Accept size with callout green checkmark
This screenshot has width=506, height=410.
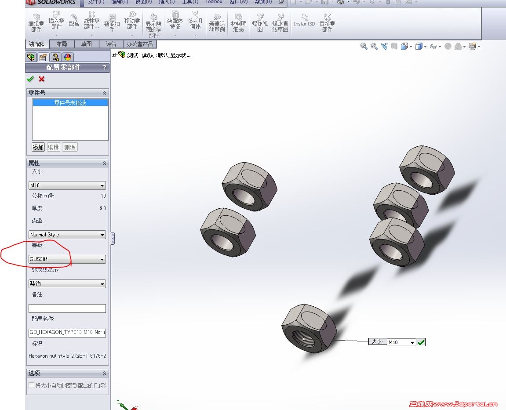(421, 342)
